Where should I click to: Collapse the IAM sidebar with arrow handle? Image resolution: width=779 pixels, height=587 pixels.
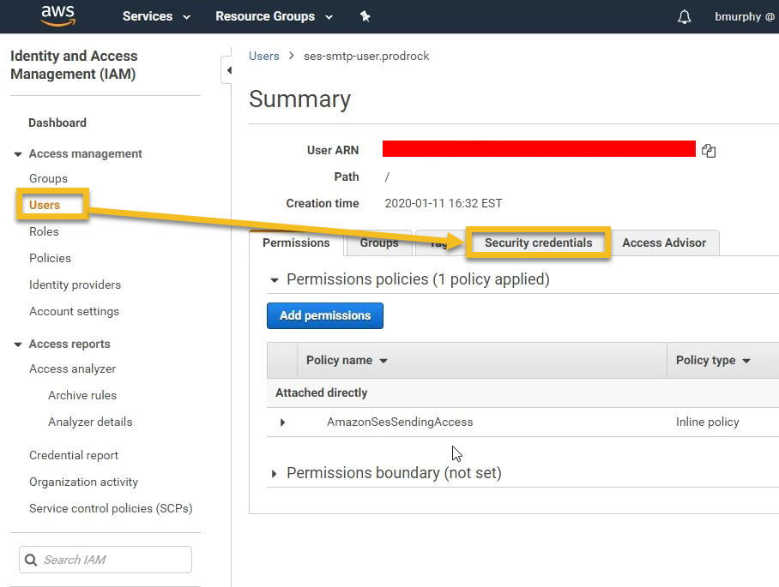(227, 70)
